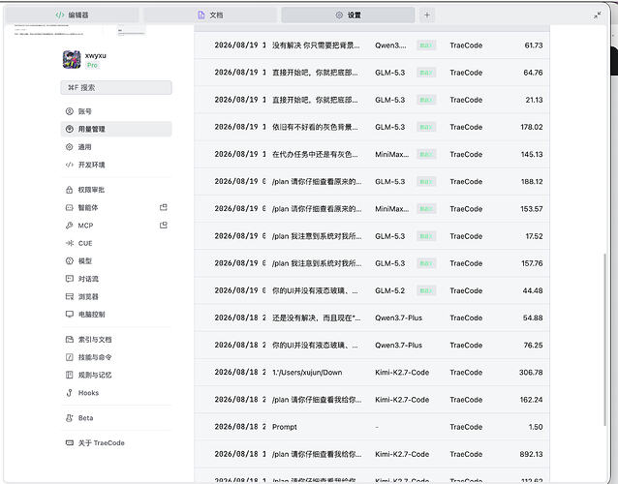Image resolution: width=618 pixels, height=484 pixels.
Task: Open the 电脑控制 monitor icon
Action: coord(70,315)
